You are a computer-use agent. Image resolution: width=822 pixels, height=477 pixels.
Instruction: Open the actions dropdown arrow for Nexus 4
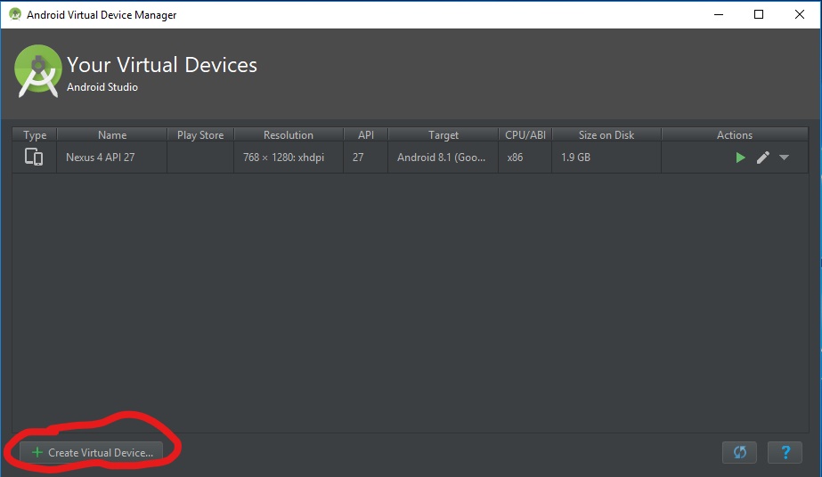coord(784,158)
